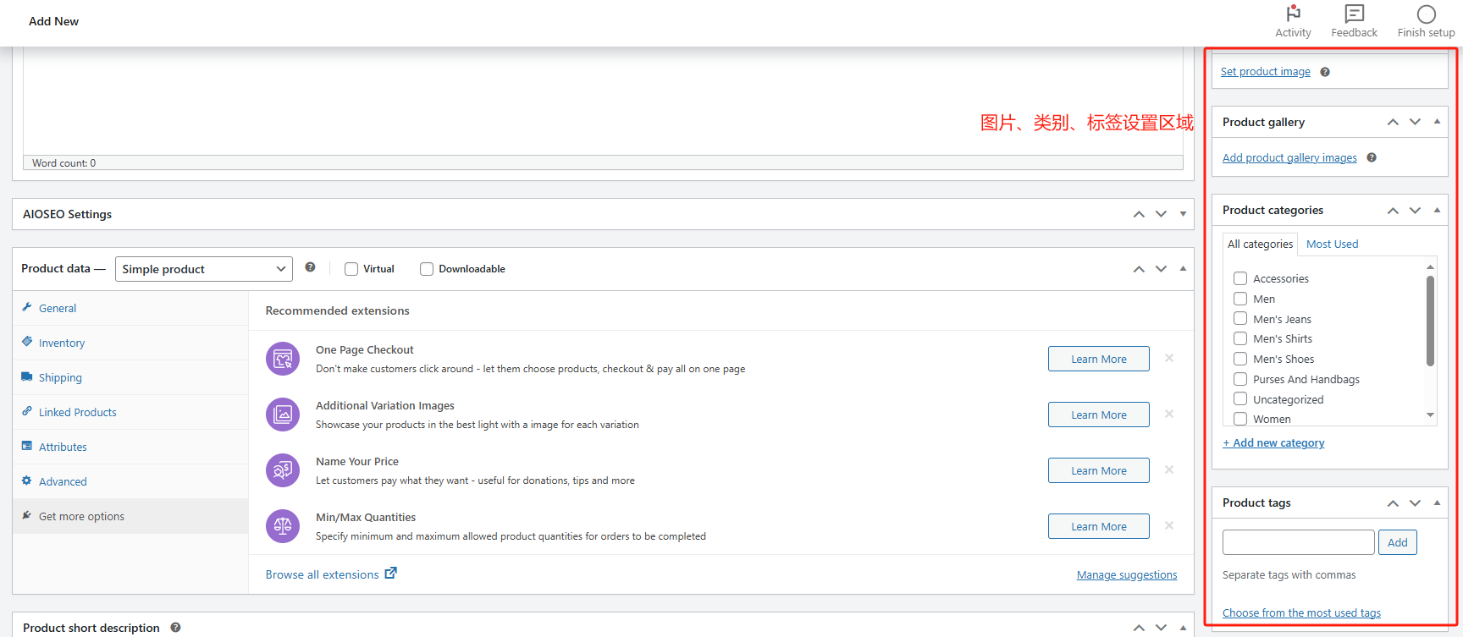This screenshot has width=1463, height=637.
Task: Click Learn More for One Page Checkout
Action: point(1098,359)
